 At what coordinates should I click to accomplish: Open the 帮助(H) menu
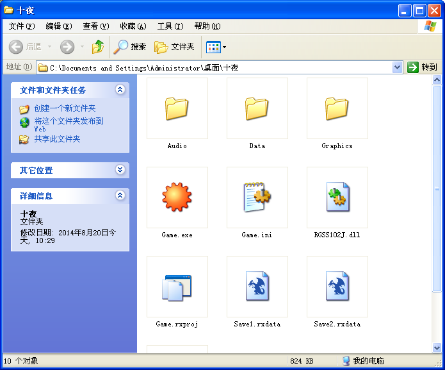tap(207, 26)
